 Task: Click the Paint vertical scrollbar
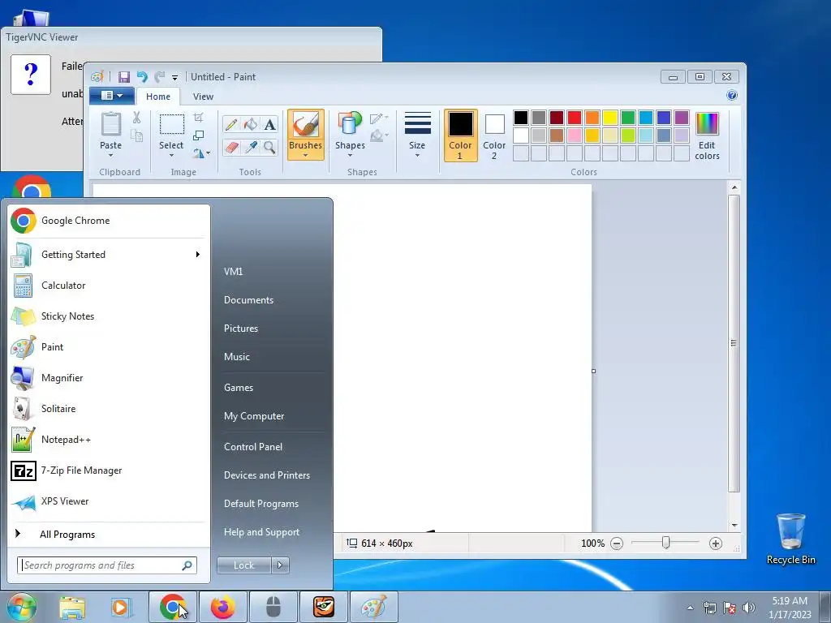[734, 343]
